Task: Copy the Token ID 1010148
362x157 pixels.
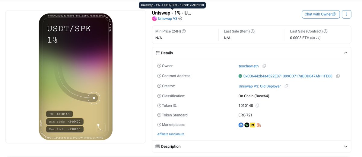Action: (x=257, y=105)
